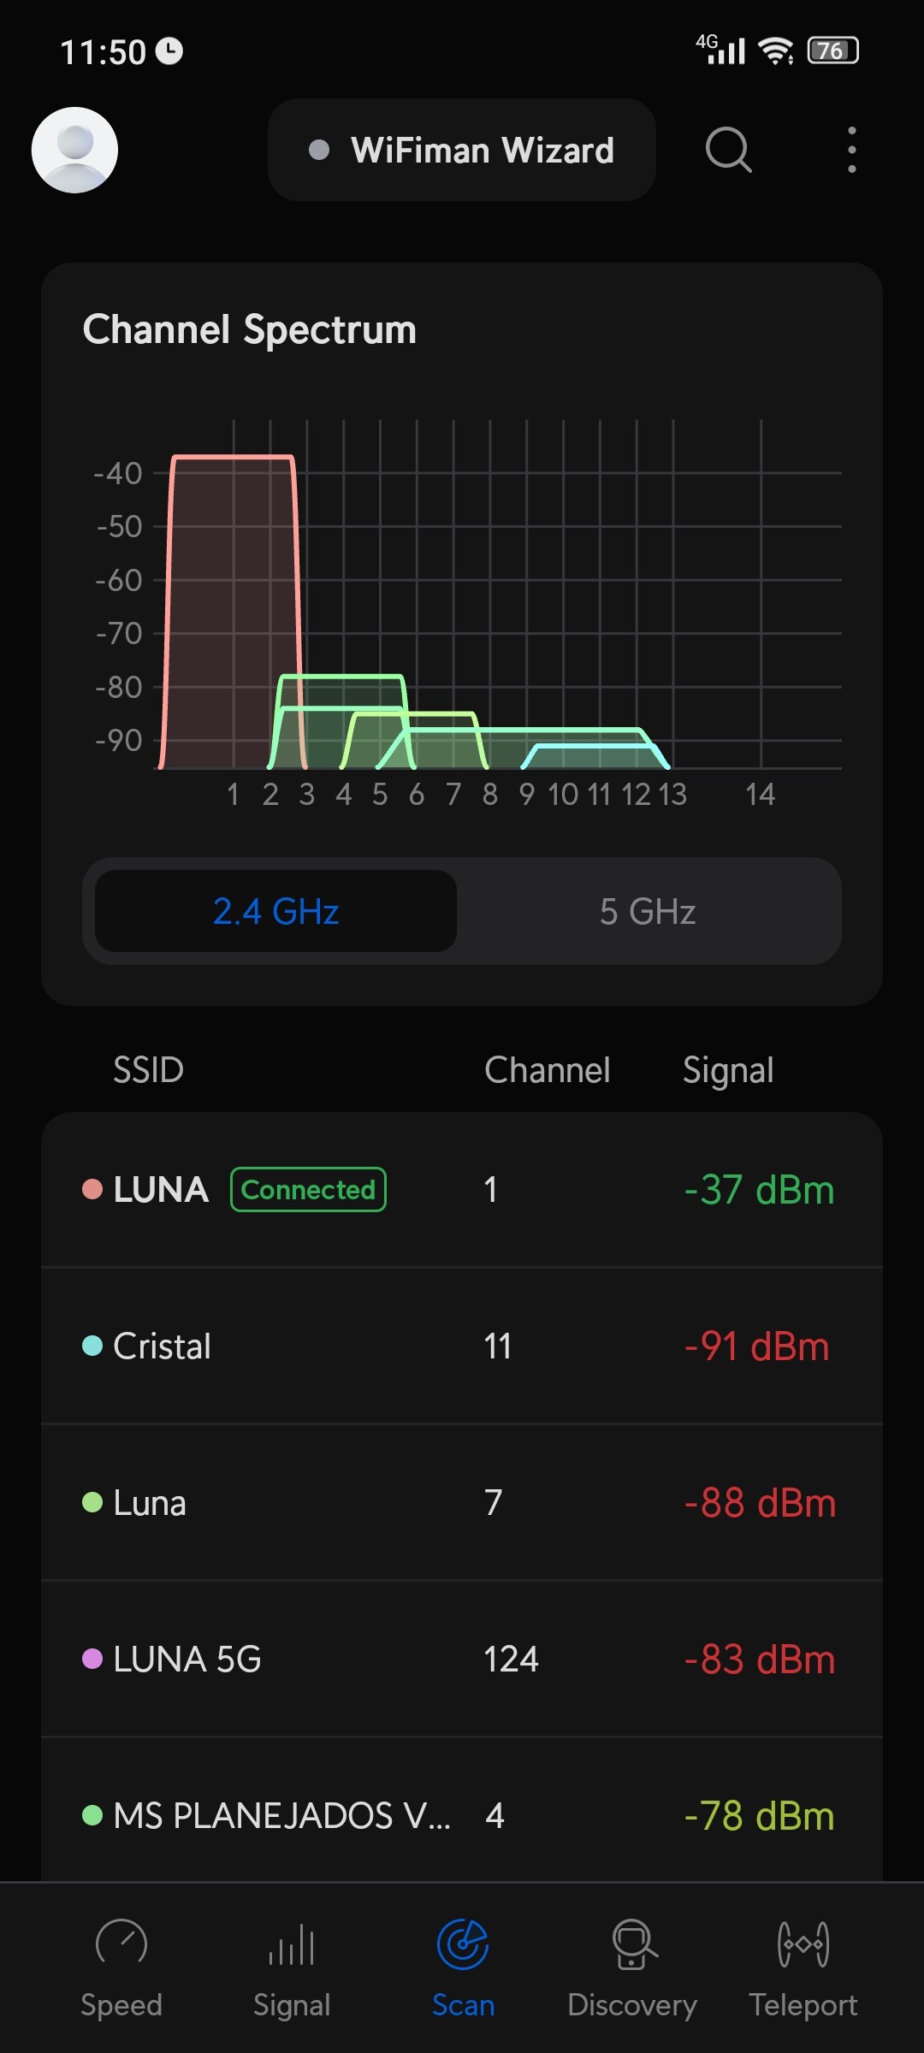Image resolution: width=924 pixels, height=2053 pixels.
Task: Tap the Scan radar icon
Action: (x=463, y=1945)
